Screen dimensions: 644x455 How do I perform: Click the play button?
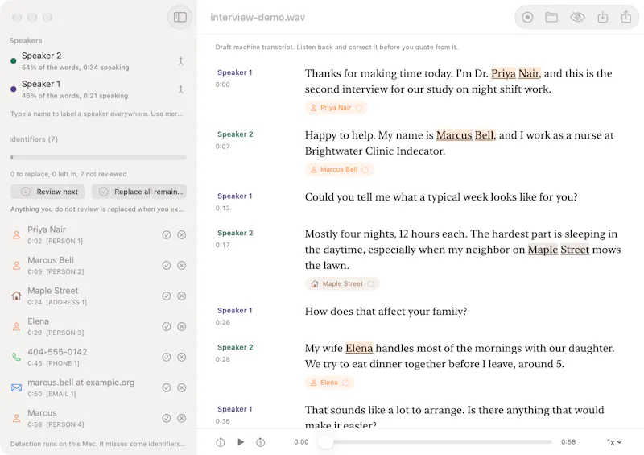(x=241, y=442)
